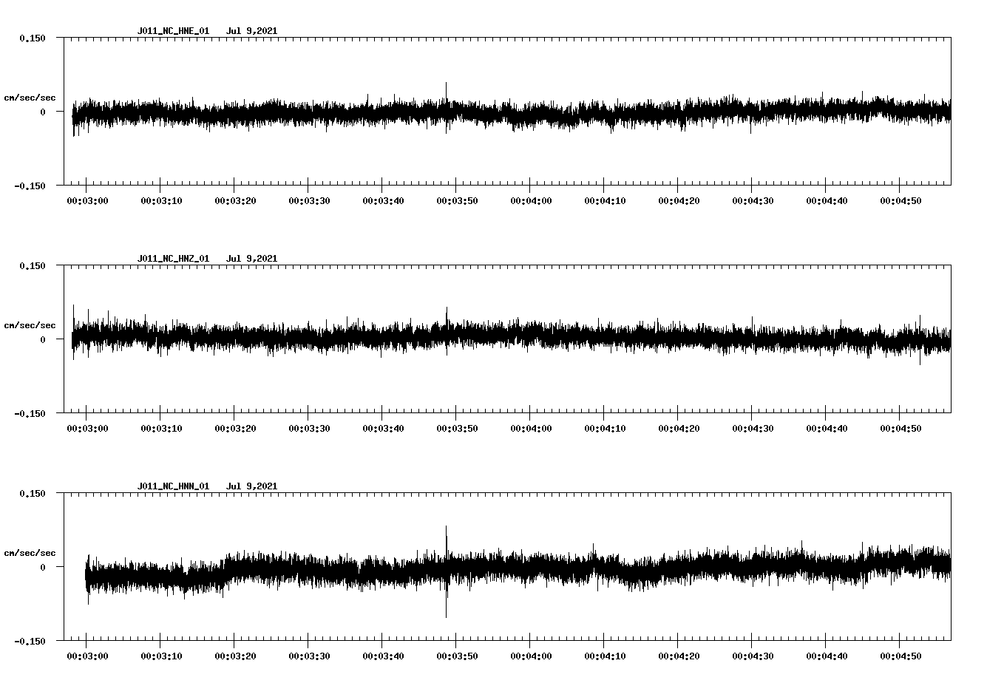
Task: Click the -0.150 amplitude label on bottom plot
Action: 31,642
